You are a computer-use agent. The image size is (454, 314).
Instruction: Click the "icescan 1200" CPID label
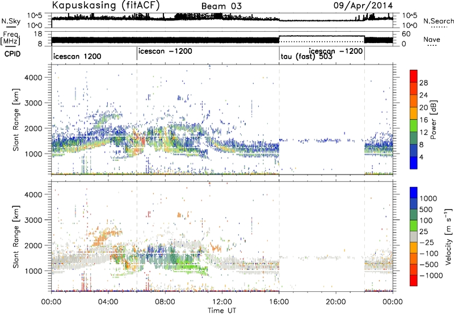[77, 56]
